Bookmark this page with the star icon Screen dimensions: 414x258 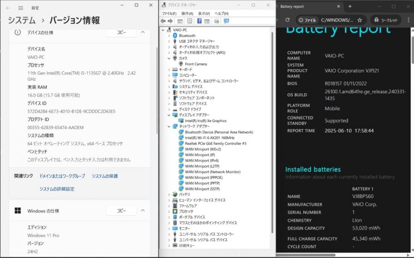pos(359,20)
